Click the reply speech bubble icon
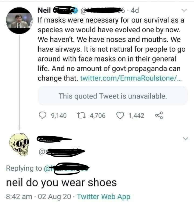This screenshot has width=194, height=204. [42, 115]
